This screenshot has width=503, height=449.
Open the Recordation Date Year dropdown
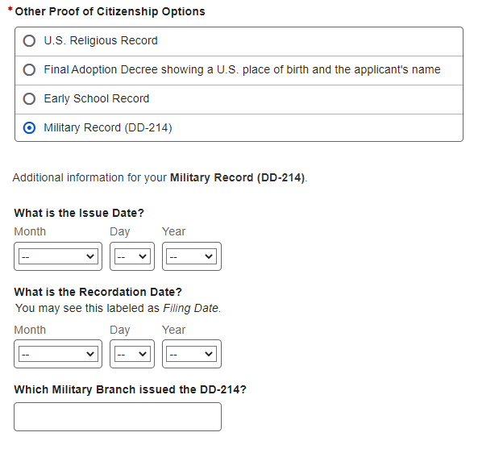pos(191,354)
